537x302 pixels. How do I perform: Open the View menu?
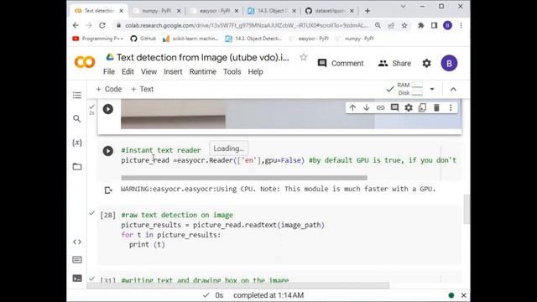149,71
